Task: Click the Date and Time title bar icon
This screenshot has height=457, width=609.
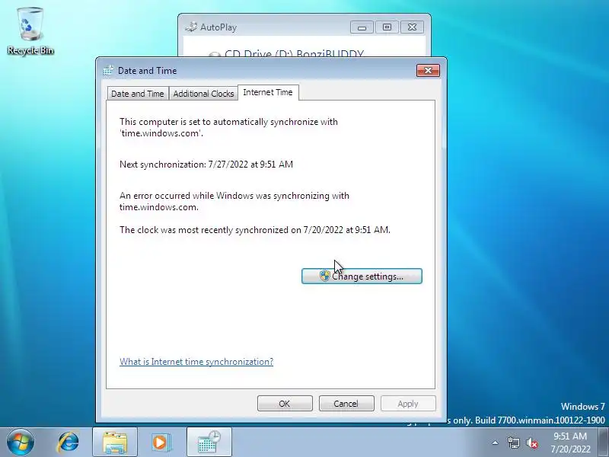Action: pos(108,70)
